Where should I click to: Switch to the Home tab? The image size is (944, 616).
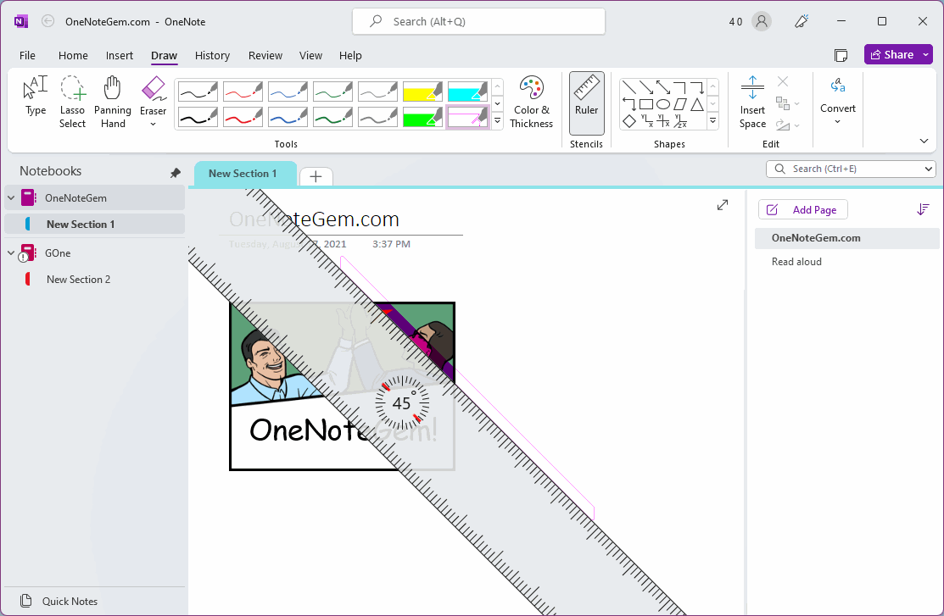click(x=73, y=55)
